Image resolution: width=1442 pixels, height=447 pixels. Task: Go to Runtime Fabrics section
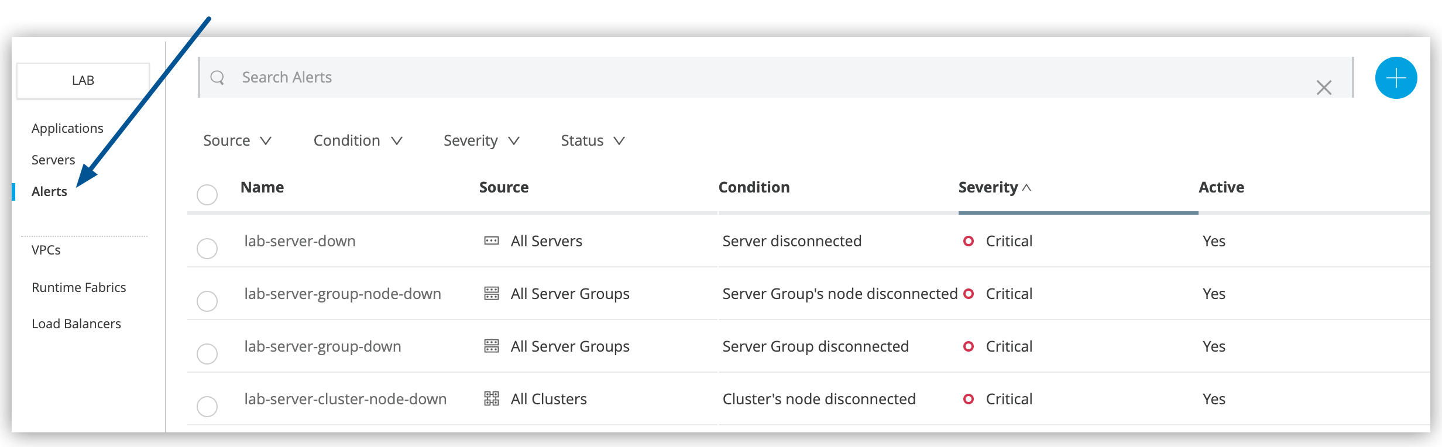(79, 287)
